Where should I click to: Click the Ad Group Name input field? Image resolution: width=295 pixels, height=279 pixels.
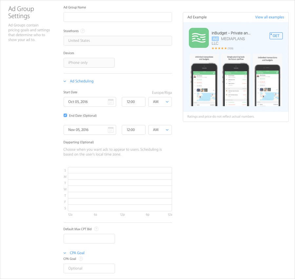tap(118, 17)
